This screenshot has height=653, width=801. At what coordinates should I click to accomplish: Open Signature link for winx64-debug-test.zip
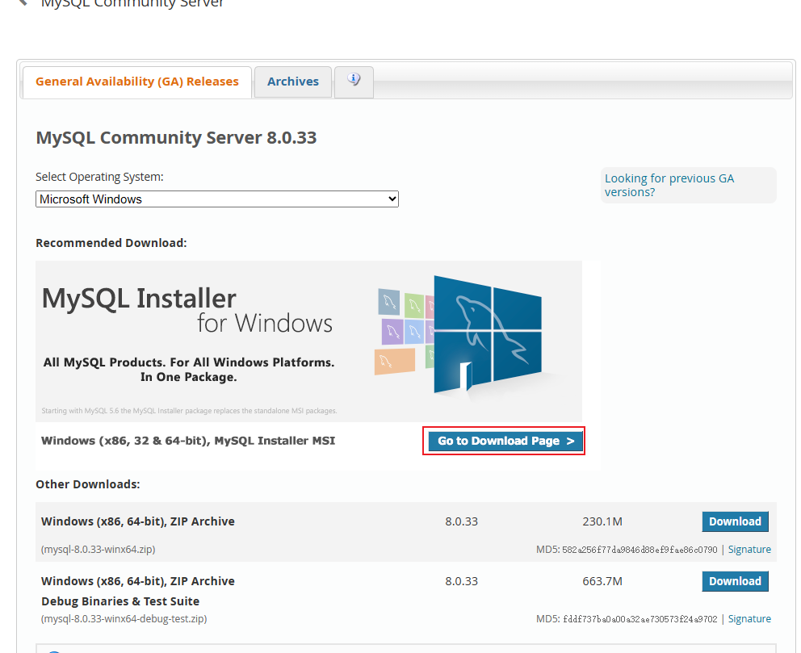(x=749, y=619)
